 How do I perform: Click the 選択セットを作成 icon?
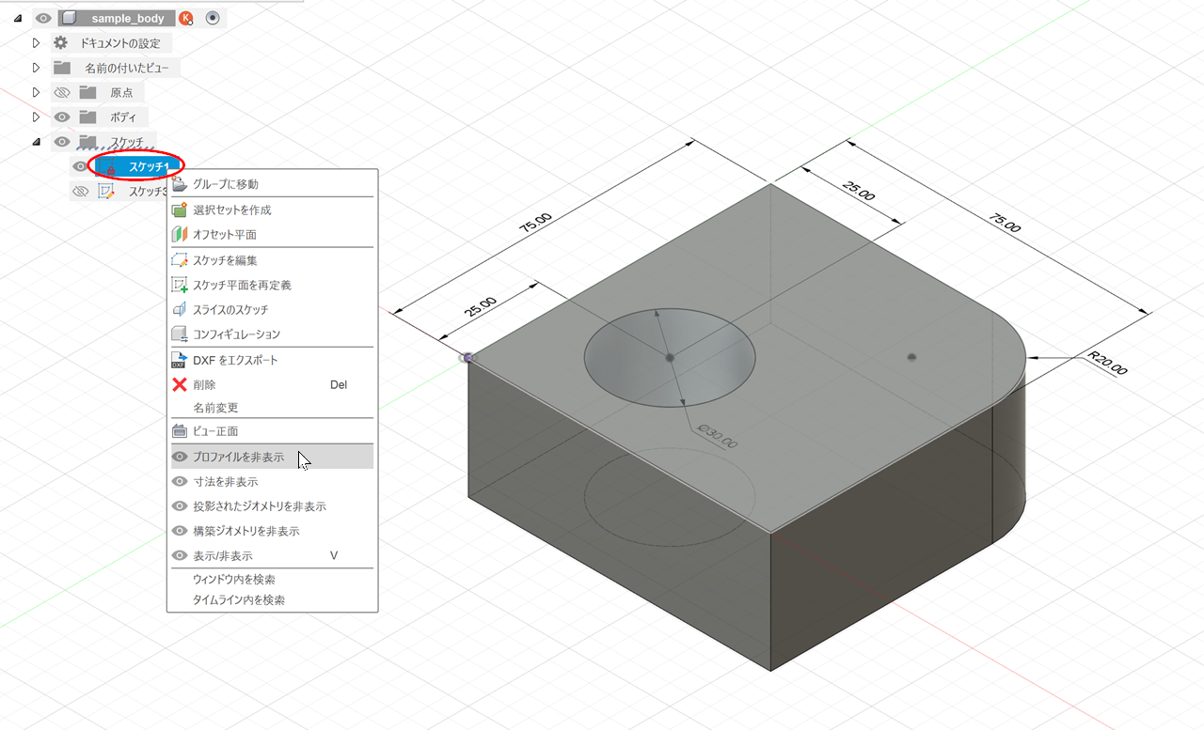point(180,210)
